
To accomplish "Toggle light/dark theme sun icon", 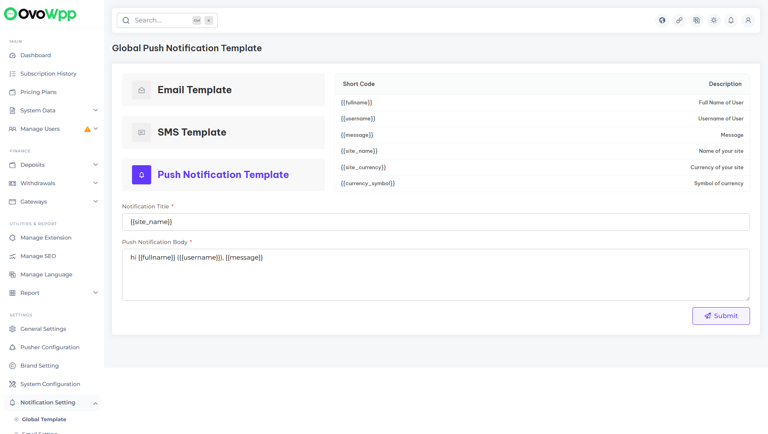I will click(714, 20).
